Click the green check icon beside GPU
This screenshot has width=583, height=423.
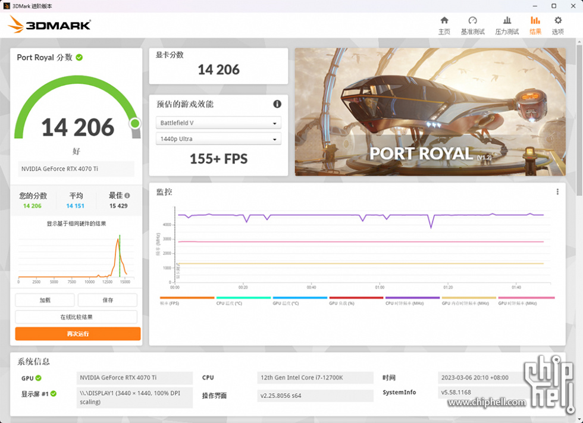38,378
